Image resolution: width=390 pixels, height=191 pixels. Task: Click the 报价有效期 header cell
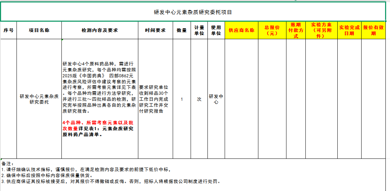tap(373, 30)
